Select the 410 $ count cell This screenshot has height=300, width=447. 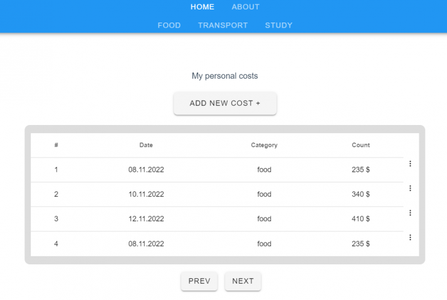(x=360, y=219)
